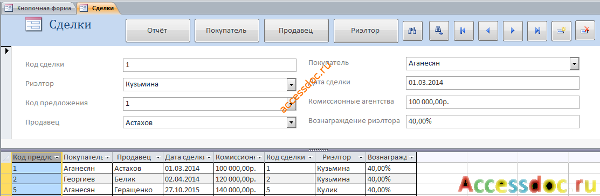Screen dimensions: 600x196
Task: Expand the Покупатель combo box showing Аганесян
Action: click(574, 64)
